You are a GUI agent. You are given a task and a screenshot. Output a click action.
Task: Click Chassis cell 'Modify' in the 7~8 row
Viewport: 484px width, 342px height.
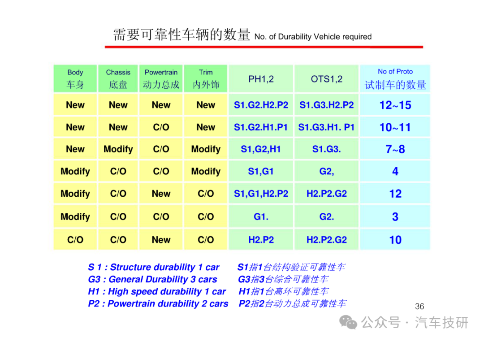(x=118, y=149)
